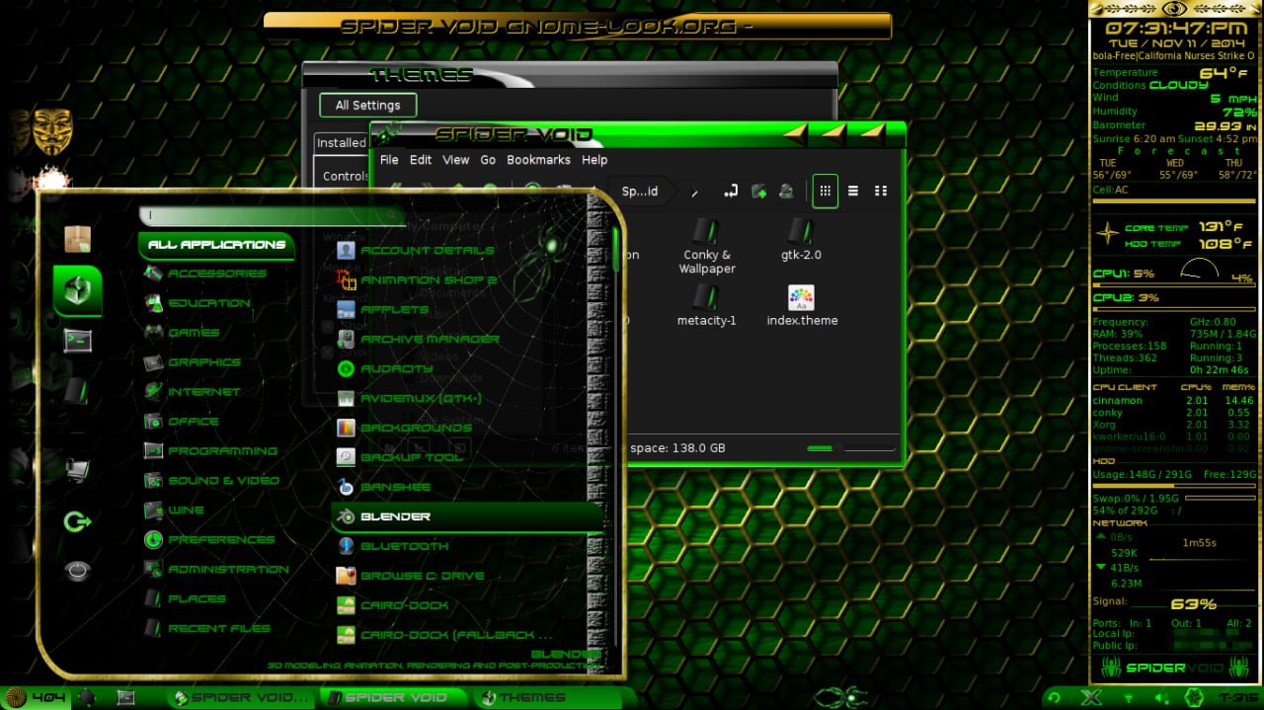Screen dimensions: 1264x710
Task: Open the Edit menu in Spider Void window
Action: click(421, 160)
